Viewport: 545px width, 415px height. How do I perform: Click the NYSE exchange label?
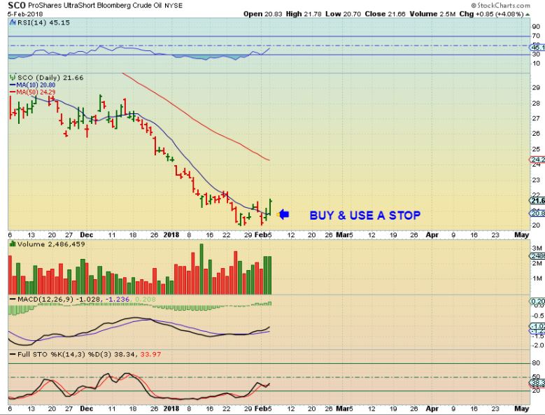pyautogui.click(x=173, y=6)
